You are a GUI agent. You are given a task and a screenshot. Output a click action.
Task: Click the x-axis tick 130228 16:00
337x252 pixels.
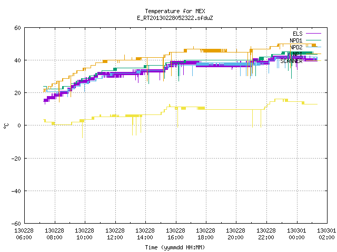[175, 234]
